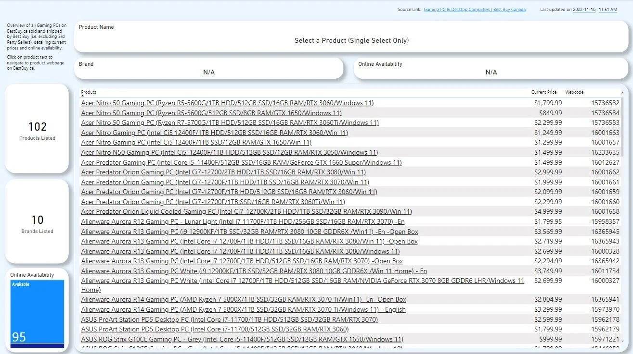Open Alienware Aurora R13 White i9 12900KF link
633x354 pixels.
pyautogui.click(x=254, y=271)
